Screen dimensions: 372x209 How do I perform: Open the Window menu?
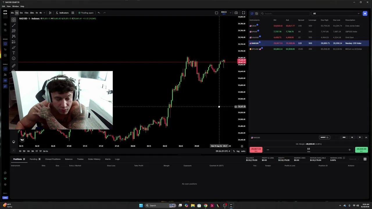click(x=15, y=6)
